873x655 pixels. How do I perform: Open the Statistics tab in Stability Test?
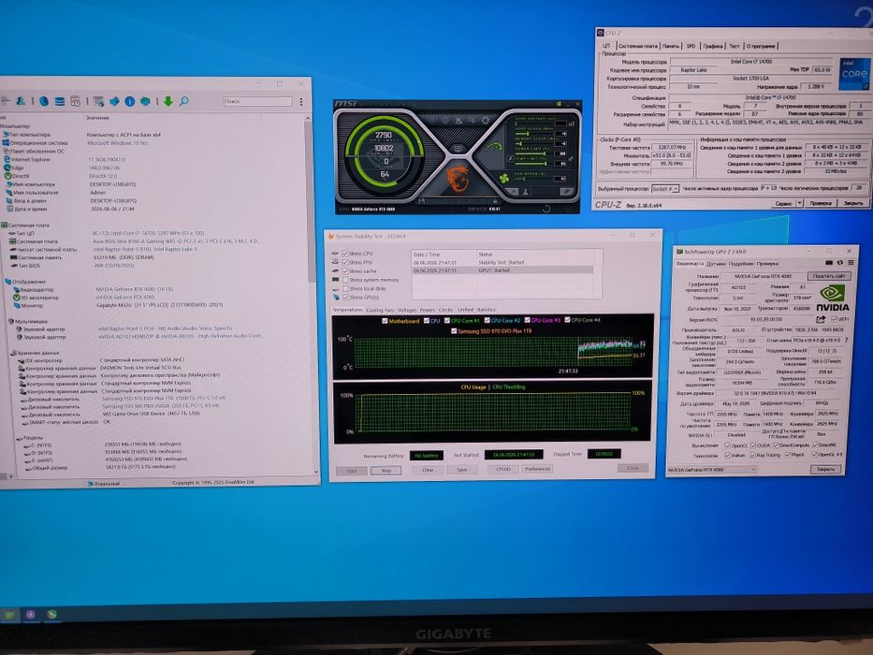(486, 310)
